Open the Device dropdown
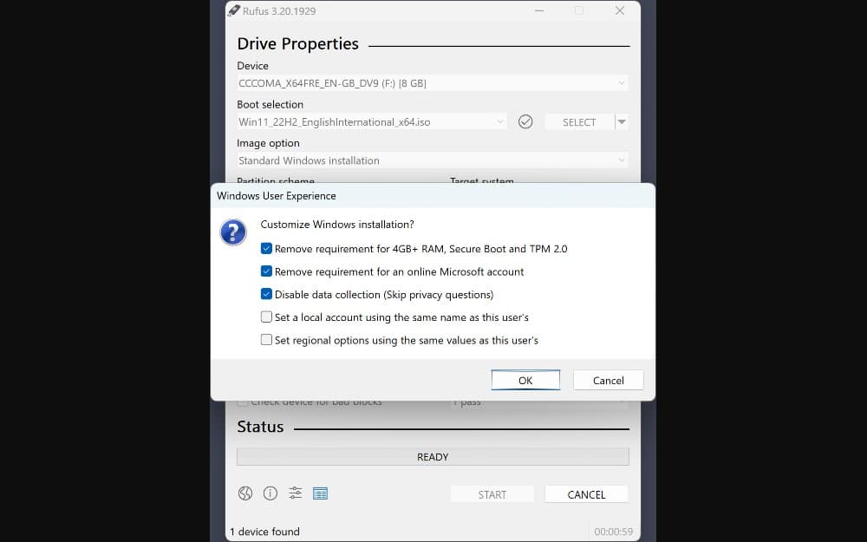Viewport: 867px width, 542px height. point(621,82)
